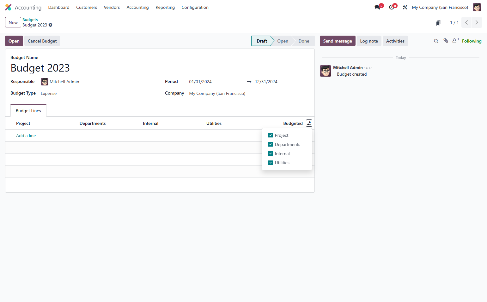Click the Budget created message text
The height and width of the screenshot is (302, 487).
point(352,74)
